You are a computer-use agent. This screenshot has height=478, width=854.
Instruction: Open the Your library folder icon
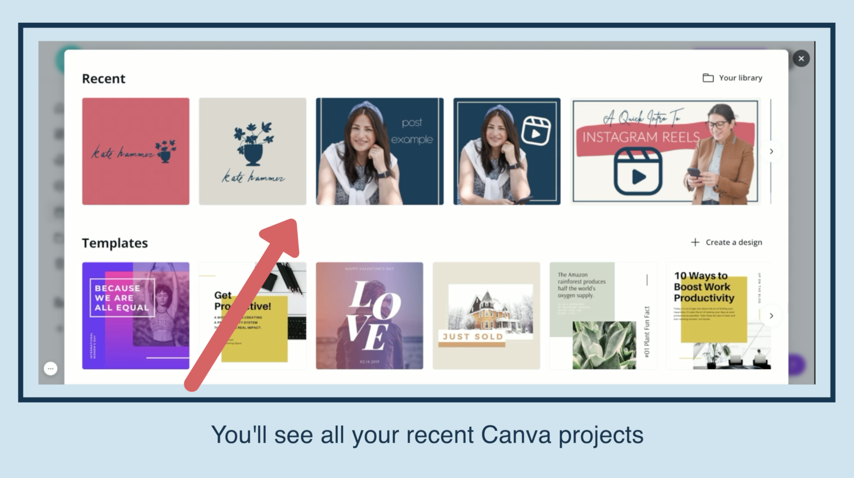tap(708, 78)
